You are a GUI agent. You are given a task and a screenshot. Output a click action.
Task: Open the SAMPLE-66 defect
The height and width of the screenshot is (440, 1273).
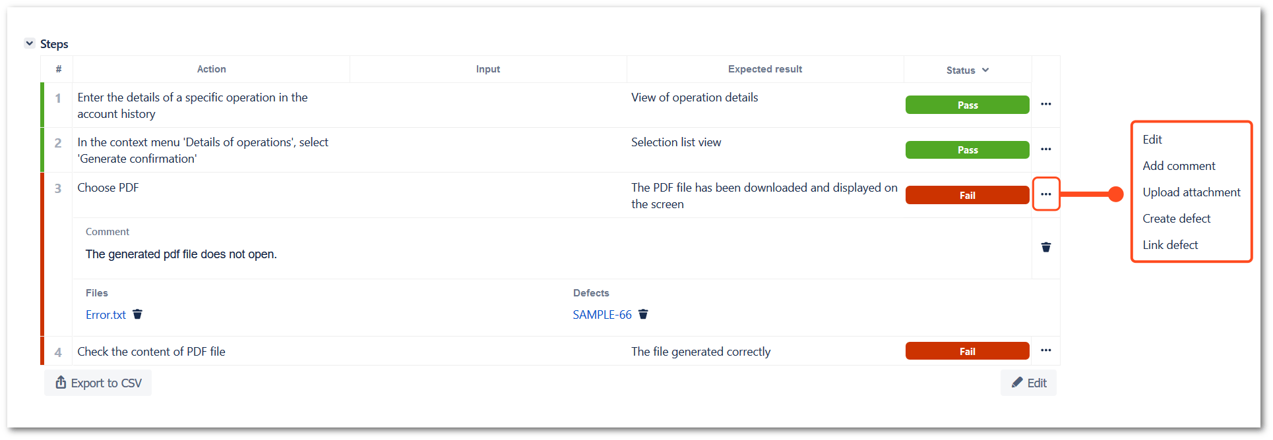click(602, 314)
